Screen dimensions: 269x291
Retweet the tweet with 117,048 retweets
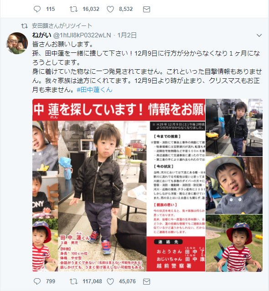pyautogui.click(x=73, y=281)
